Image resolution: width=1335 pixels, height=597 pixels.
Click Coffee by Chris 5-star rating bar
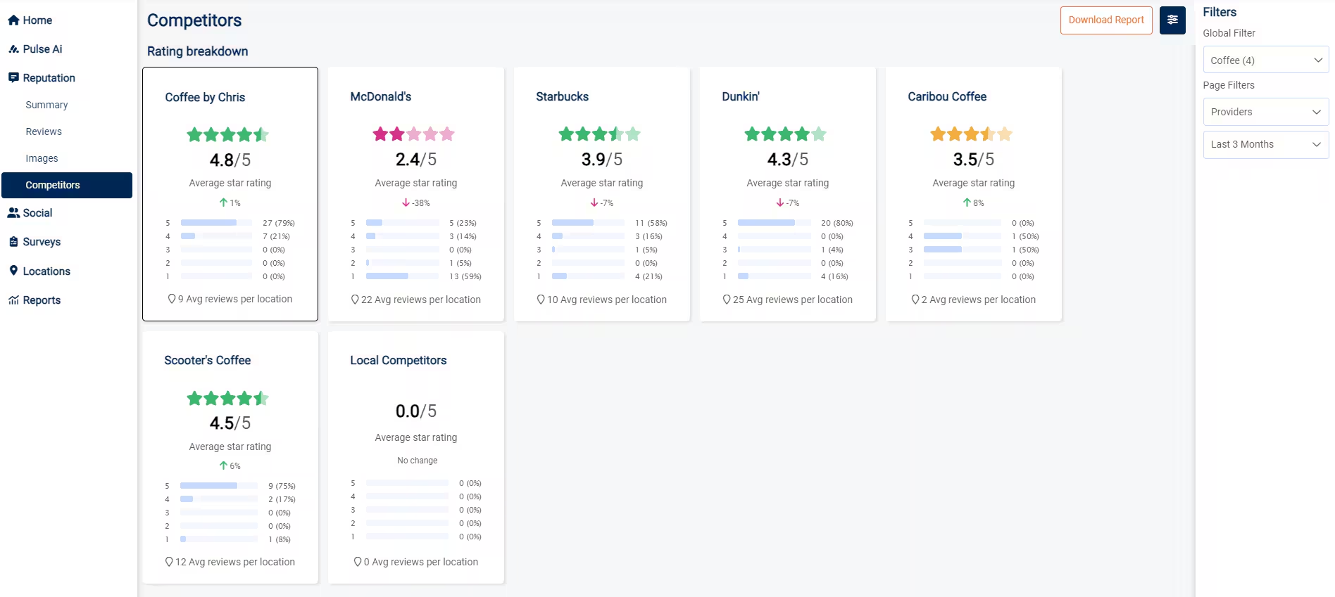pyautogui.click(x=216, y=223)
